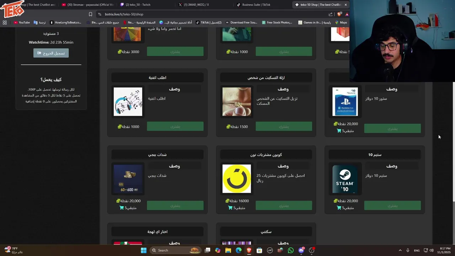455x256 pixels.
Task: Switch to the Stromae - papaoutai tab
Action: coord(87,5)
